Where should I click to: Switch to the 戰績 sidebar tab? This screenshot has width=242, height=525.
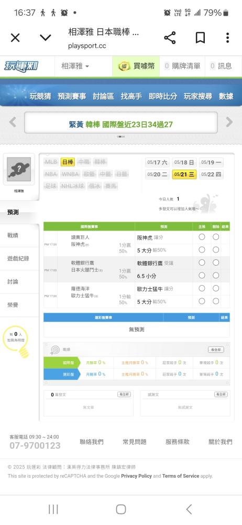pyautogui.click(x=19, y=235)
